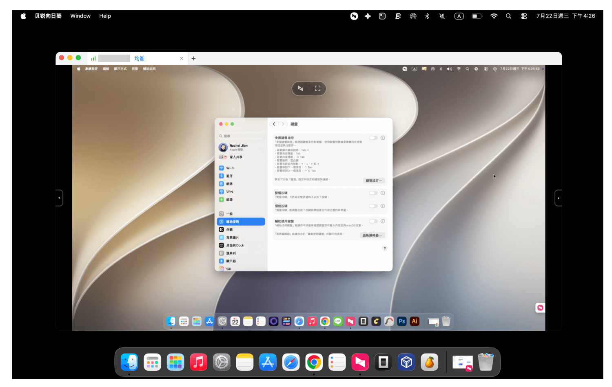Click the 鍵盤設定… button
Image resolution: width=612 pixels, height=387 pixels.
(374, 180)
